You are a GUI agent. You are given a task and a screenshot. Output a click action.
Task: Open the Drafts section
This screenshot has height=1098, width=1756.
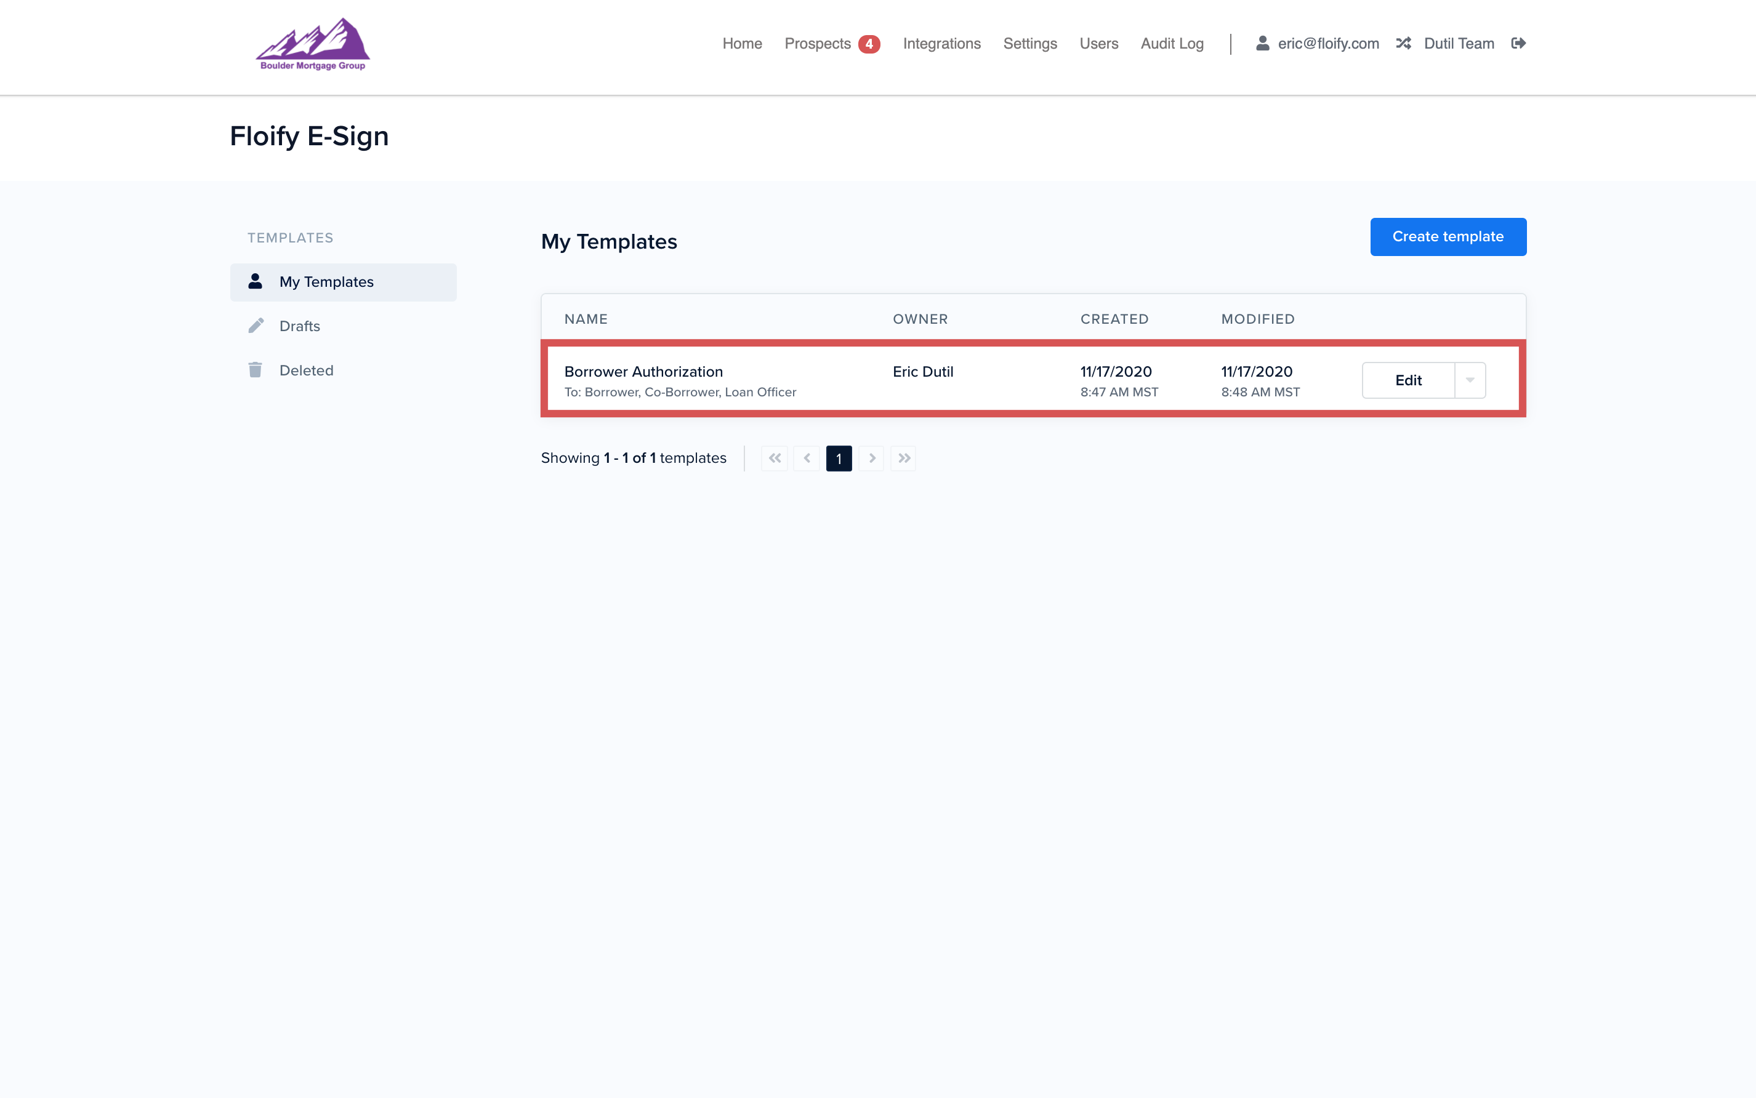299,326
